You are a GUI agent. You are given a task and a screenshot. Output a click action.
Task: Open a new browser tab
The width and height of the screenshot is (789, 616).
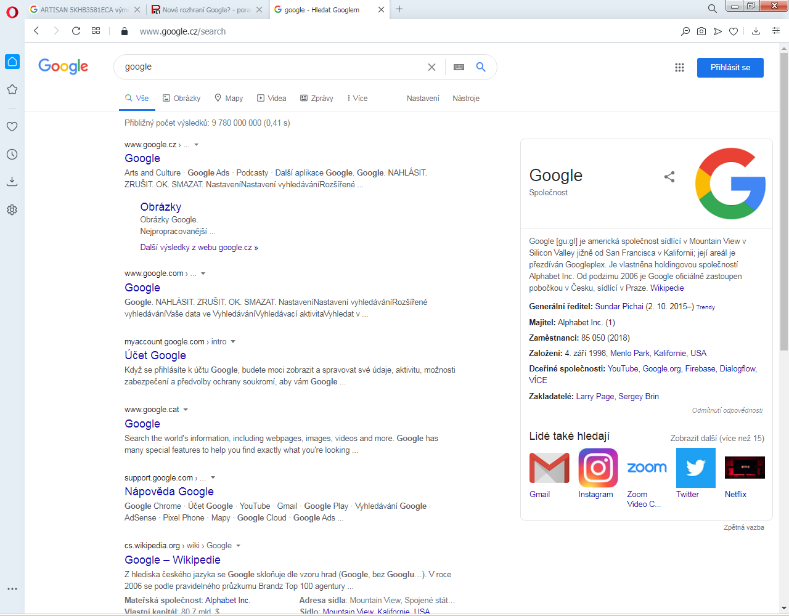399,9
